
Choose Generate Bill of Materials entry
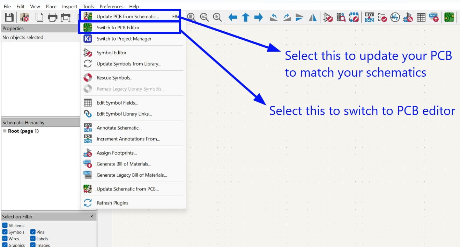[x=133, y=164]
